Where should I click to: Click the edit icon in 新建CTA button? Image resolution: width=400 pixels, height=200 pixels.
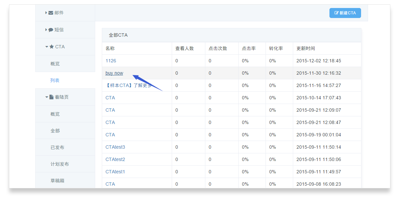click(x=336, y=13)
